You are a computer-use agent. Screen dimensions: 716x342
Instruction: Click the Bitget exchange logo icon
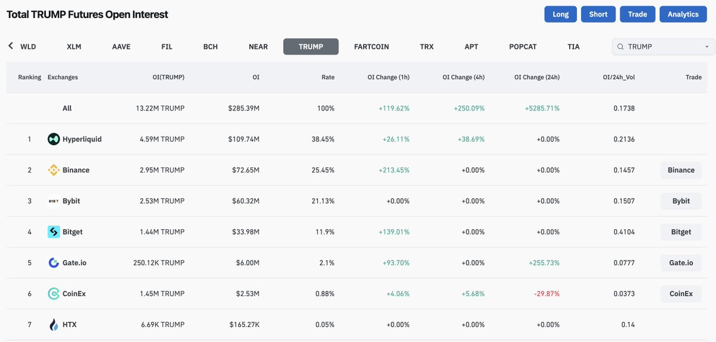pyautogui.click(x=54, y=232)
